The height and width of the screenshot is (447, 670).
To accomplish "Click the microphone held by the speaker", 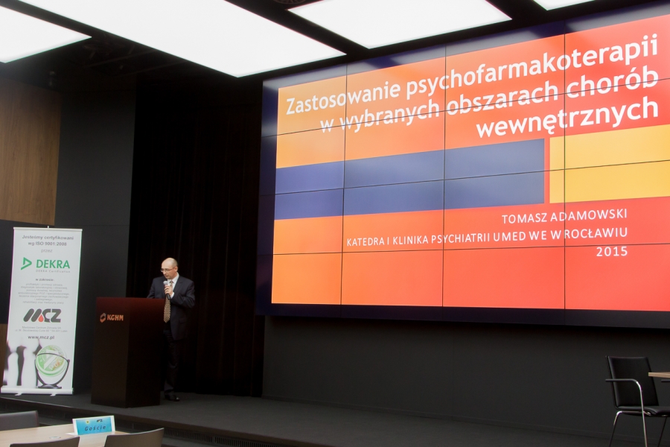I will click(165, 284).
